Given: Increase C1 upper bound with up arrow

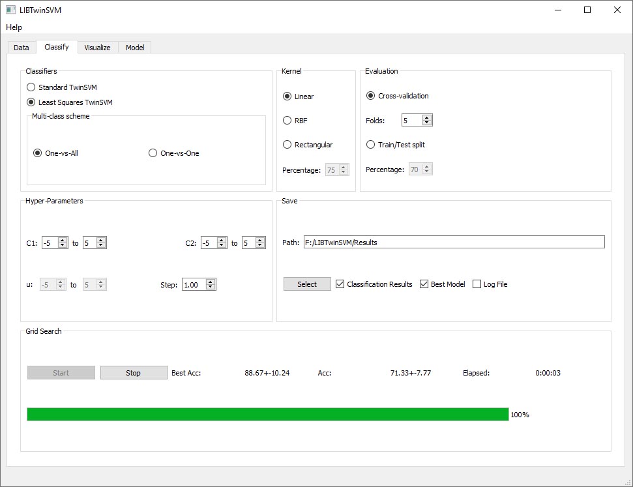Looking at the screenshot, I should [101, 241].
